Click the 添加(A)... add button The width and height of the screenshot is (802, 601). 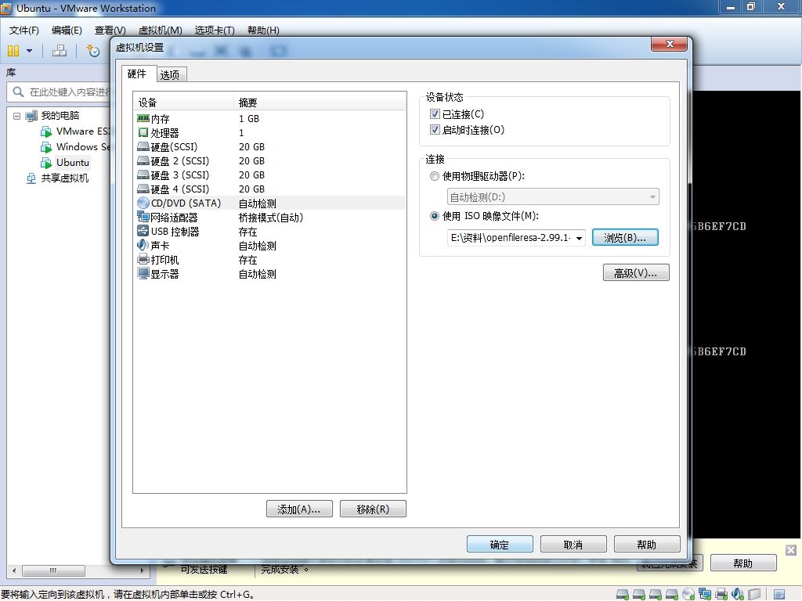299,509
